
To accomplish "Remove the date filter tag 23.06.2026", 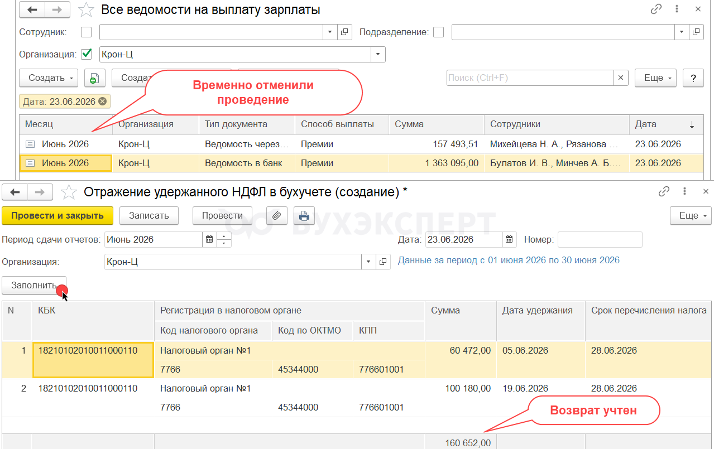I will [102, 102].
